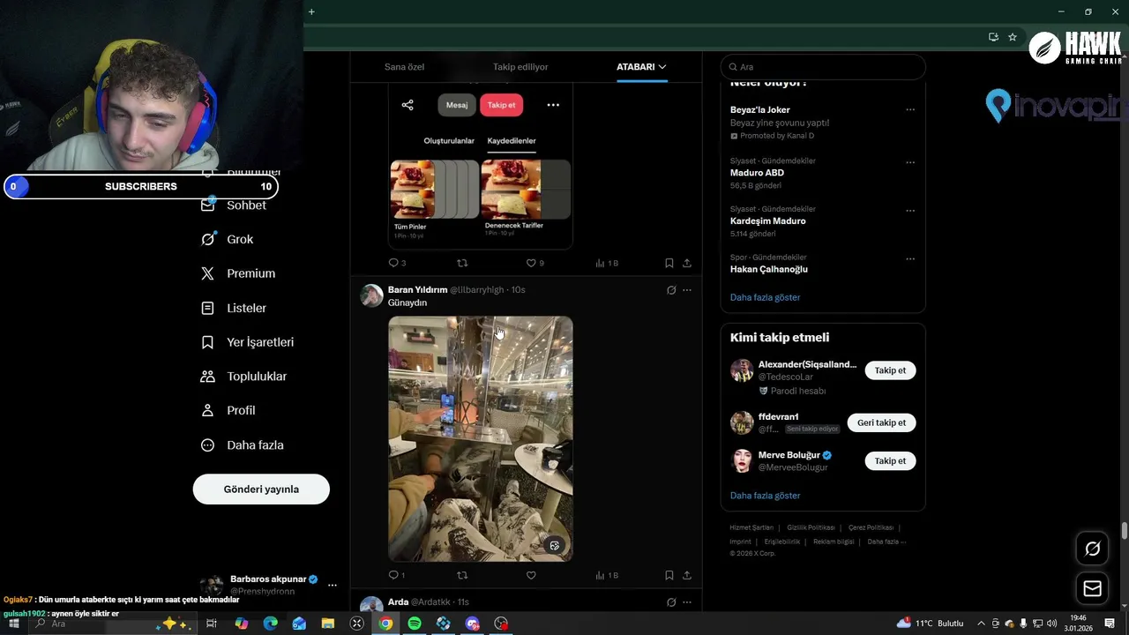This screenshot has height=635, width=1129.
Task: Open more options on Baran Yıldırım's post
Action: tap(687, 290)
